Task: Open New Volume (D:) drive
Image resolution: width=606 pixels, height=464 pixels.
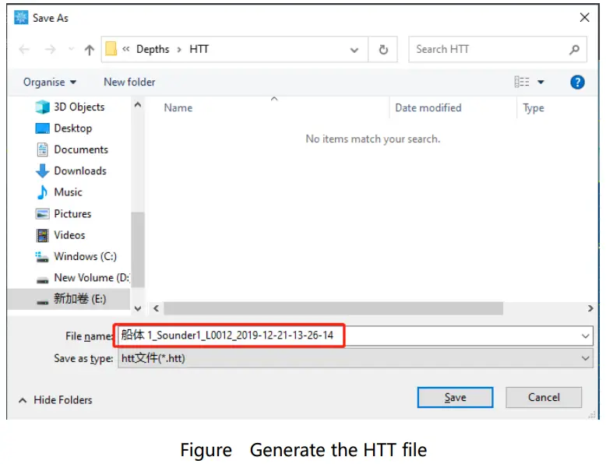Action: click(x=92, y=277)
